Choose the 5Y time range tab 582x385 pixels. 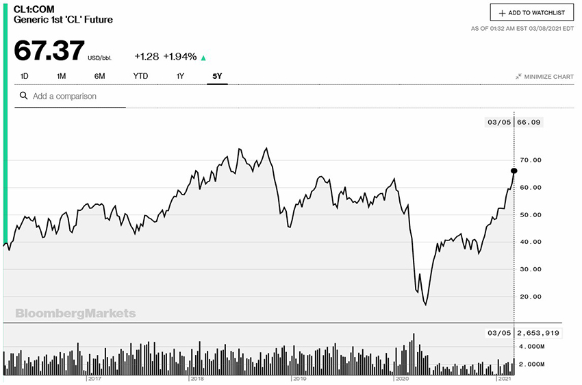217,76
